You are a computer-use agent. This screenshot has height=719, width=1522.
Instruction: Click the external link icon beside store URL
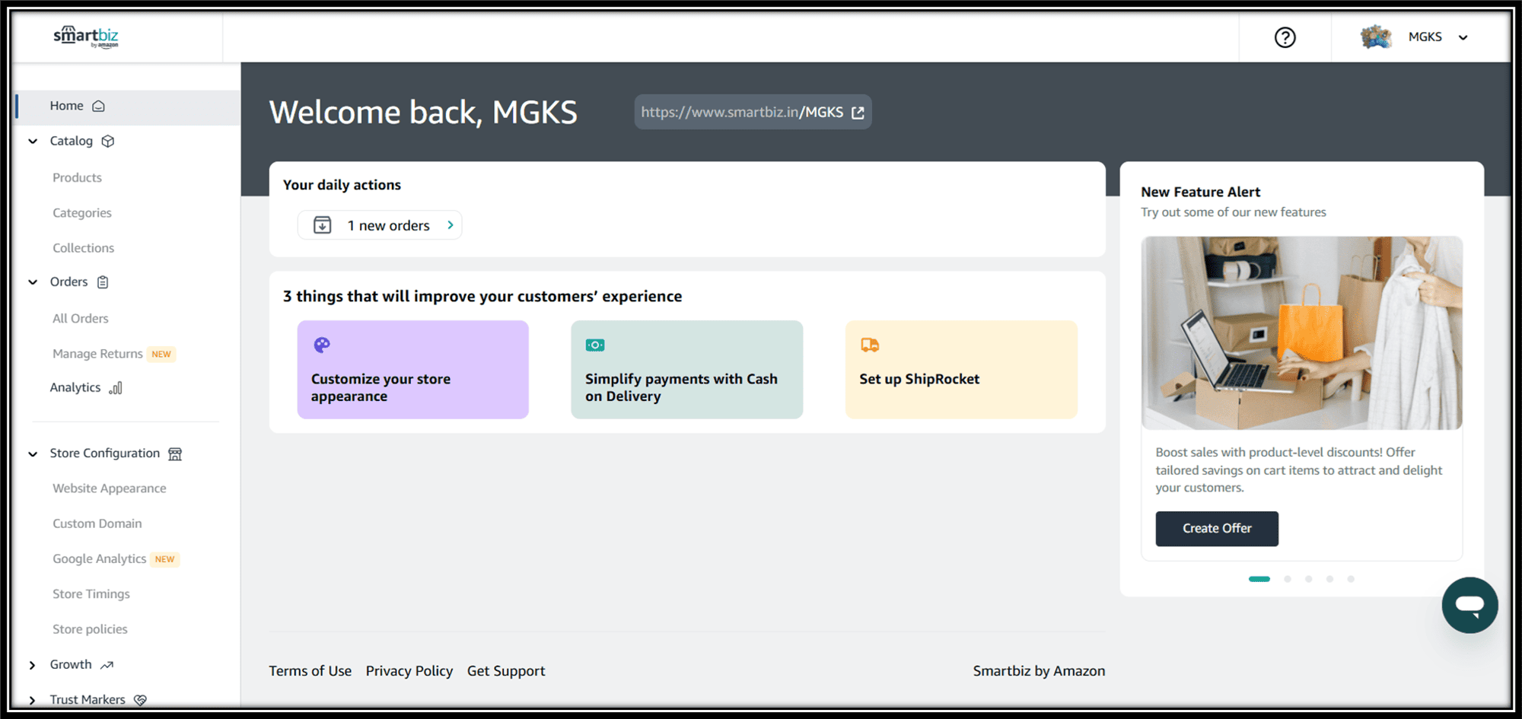858,113
